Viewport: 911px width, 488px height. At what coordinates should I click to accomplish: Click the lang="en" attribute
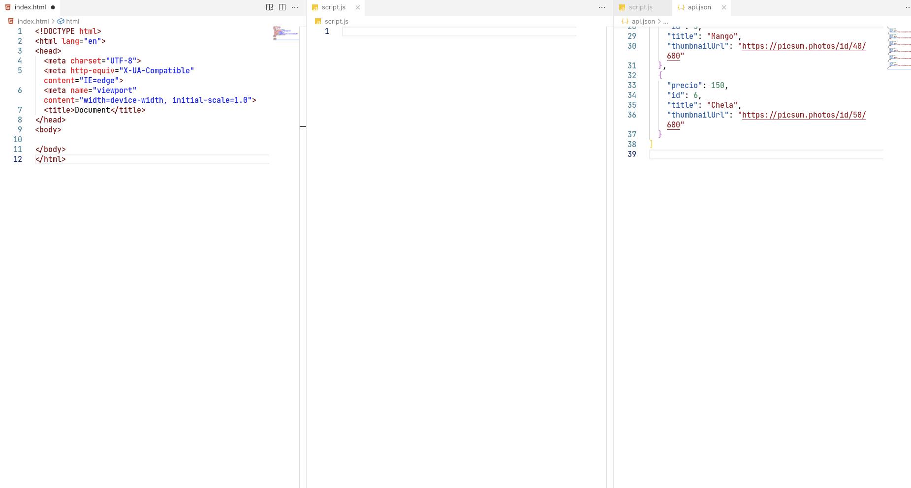point(81,41)
